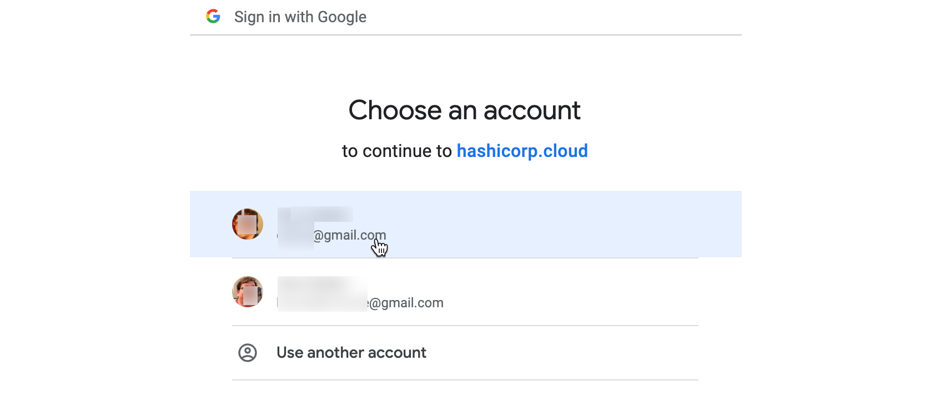Click the Sign in with Google header text
This screenshot has width=935, height=406.
[300, 17]
